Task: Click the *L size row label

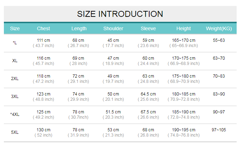Action: [x=15, y=43]
